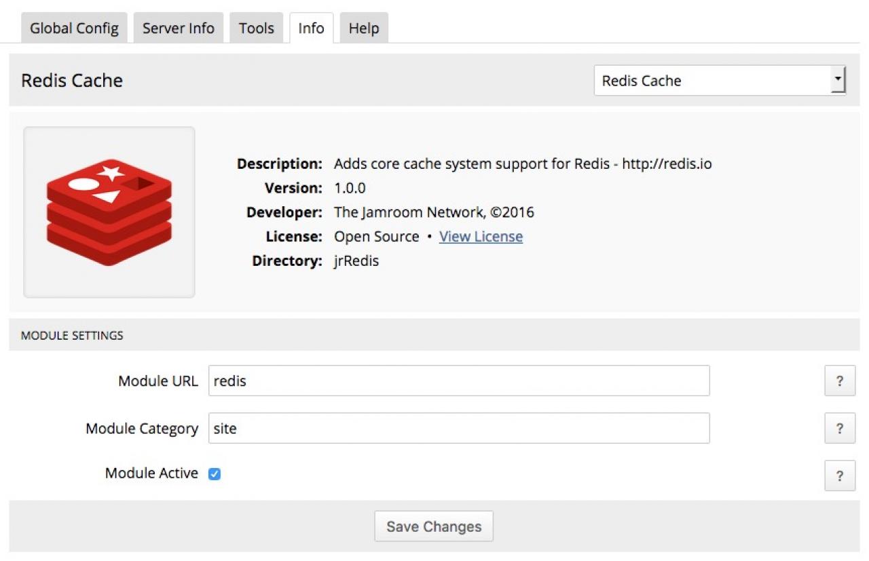Image resolution: width=869 pixels, height=561 pixels.
Task: Click the MODULE SETTINGS section header
Action: (72, 335)
